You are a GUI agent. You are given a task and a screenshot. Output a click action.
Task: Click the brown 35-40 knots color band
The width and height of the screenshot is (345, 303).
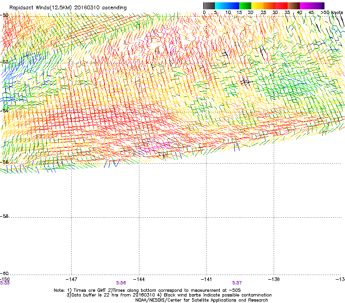click(x=294, y=6)
